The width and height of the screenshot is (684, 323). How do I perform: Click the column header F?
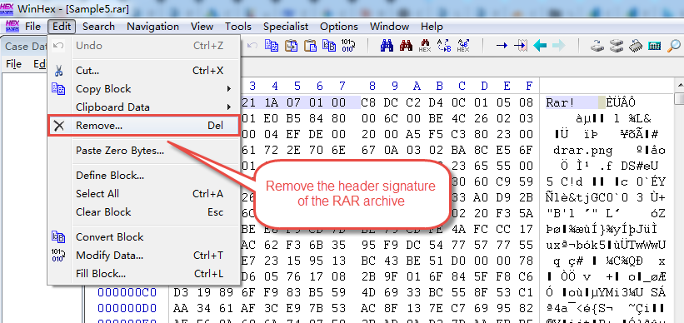point(529,86)
